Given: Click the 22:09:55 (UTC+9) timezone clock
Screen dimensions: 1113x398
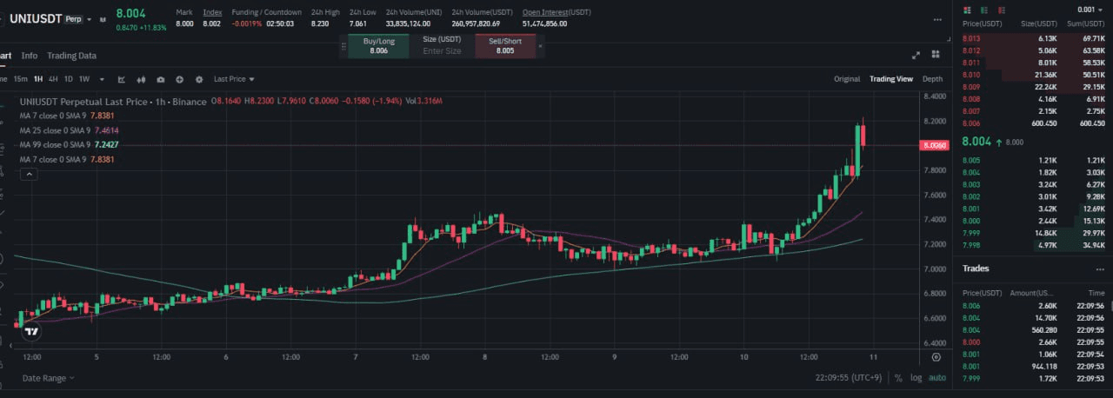Looking at the screenshot, I should [848, 378].
